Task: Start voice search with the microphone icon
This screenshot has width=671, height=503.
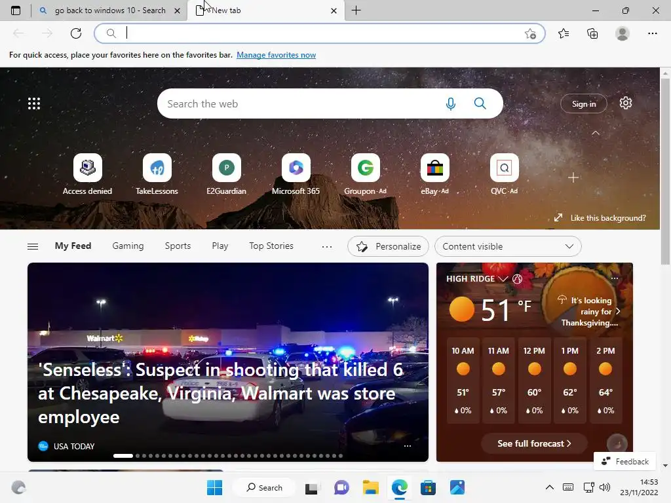Action: click(451, 103)
